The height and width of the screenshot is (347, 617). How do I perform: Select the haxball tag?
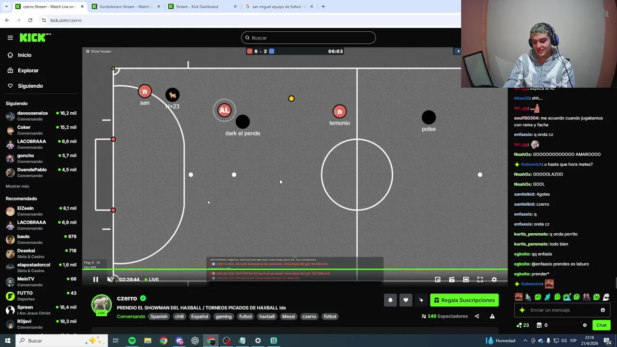point(267,317)
